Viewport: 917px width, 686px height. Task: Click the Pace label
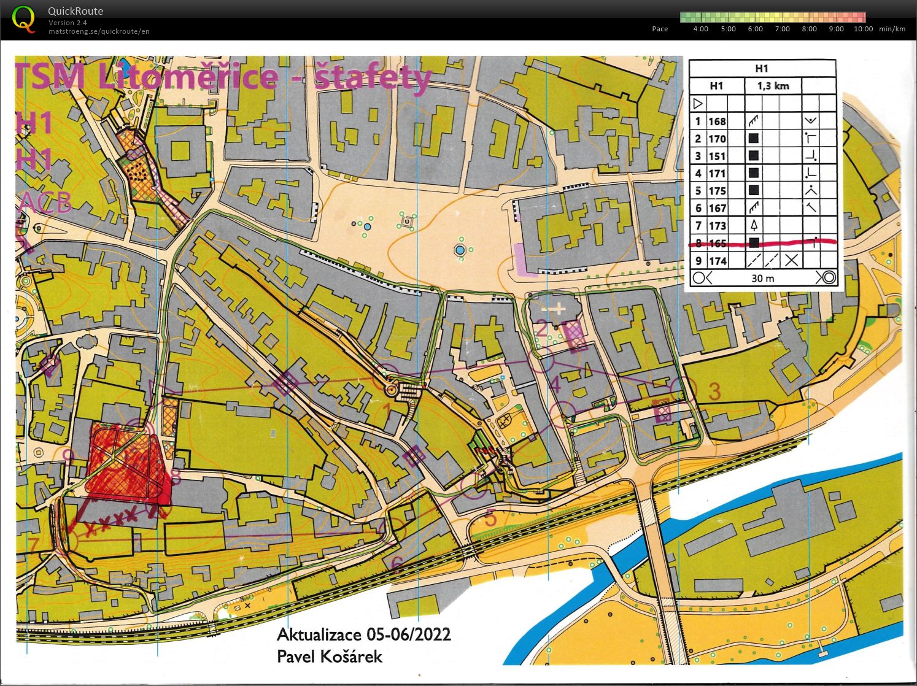pyautogui.click(x=660, y=29)
